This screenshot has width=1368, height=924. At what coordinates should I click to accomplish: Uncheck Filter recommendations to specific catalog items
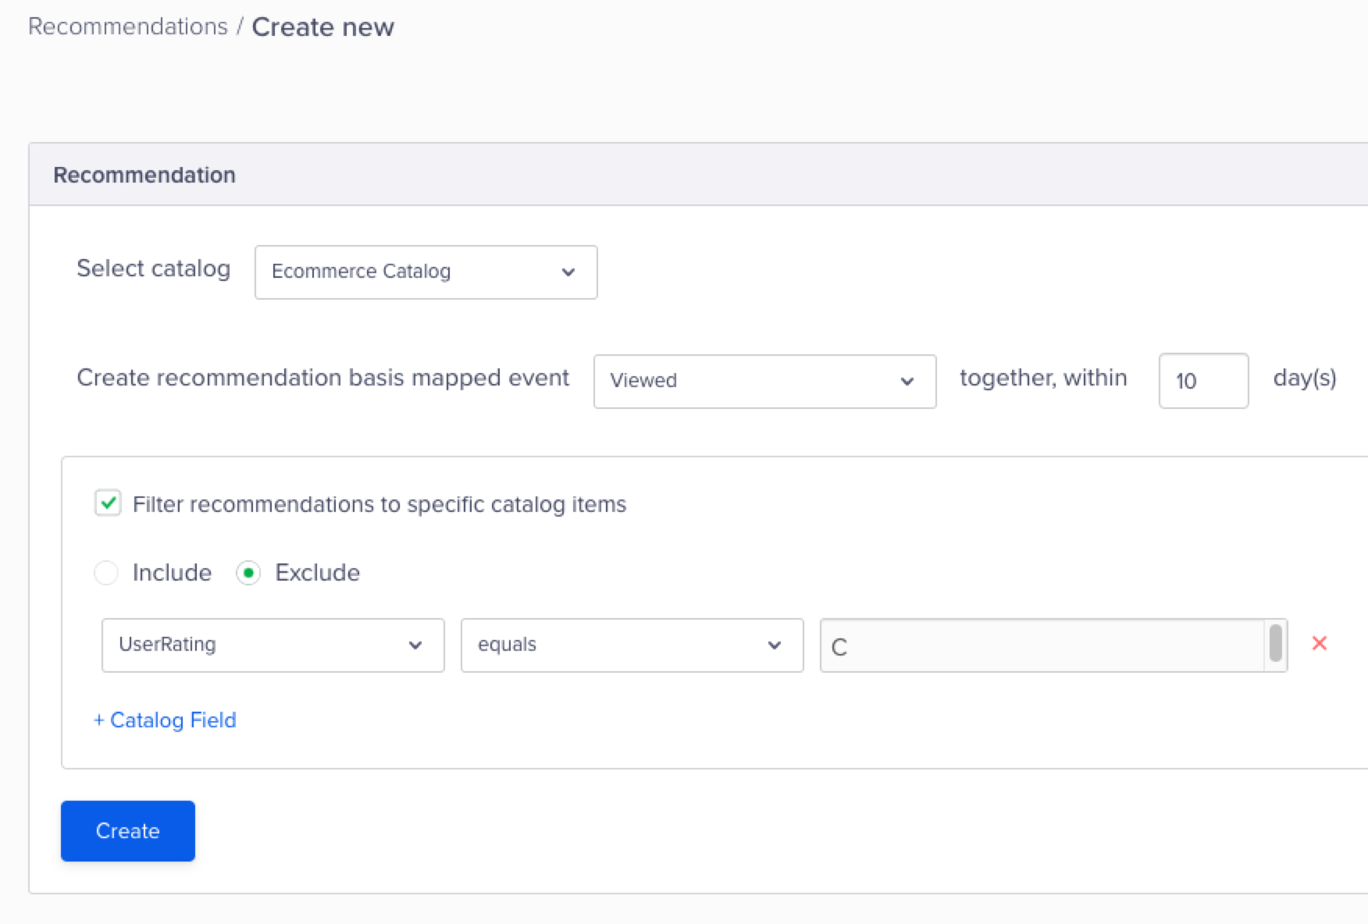108,503
